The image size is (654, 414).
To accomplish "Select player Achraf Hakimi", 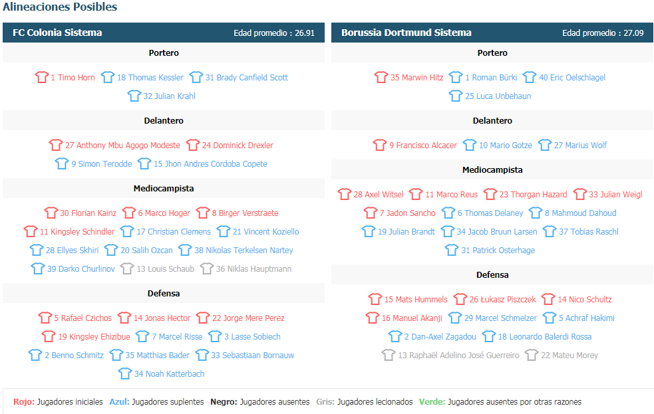I will (x=586, y=318).
